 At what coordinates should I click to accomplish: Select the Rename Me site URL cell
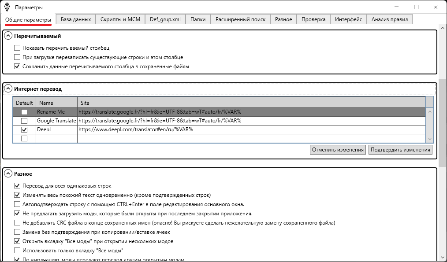pyautogui.click(x=251, y=112)
